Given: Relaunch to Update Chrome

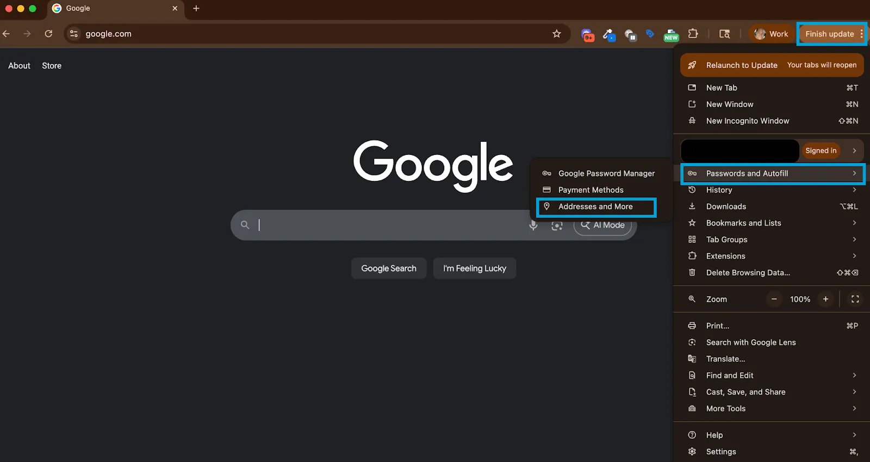Looking at the screenshot, I should pyautogui.click(x=772, y=65).
